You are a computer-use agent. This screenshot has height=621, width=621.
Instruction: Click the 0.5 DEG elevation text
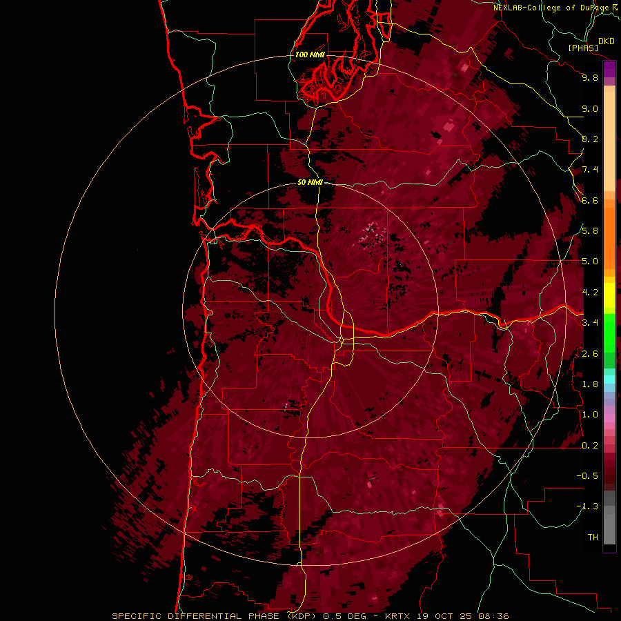(344, 616)
